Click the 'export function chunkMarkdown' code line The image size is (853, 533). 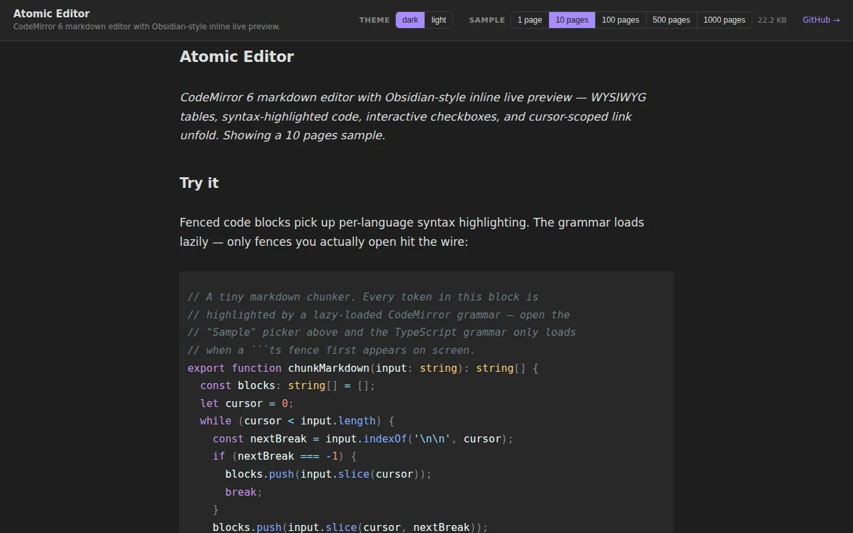click(363, 368)
